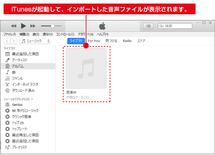
Task: Switch to the Radio tab
Action: click(x=127, y=41)
